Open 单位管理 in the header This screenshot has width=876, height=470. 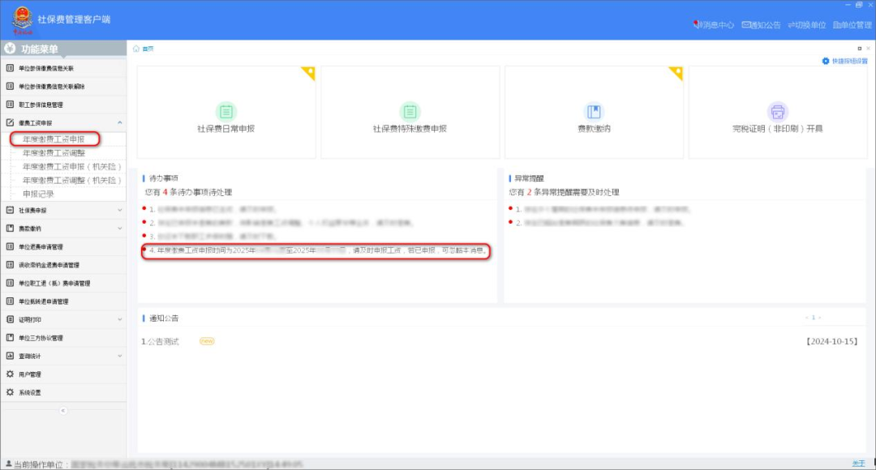(852, 25)
